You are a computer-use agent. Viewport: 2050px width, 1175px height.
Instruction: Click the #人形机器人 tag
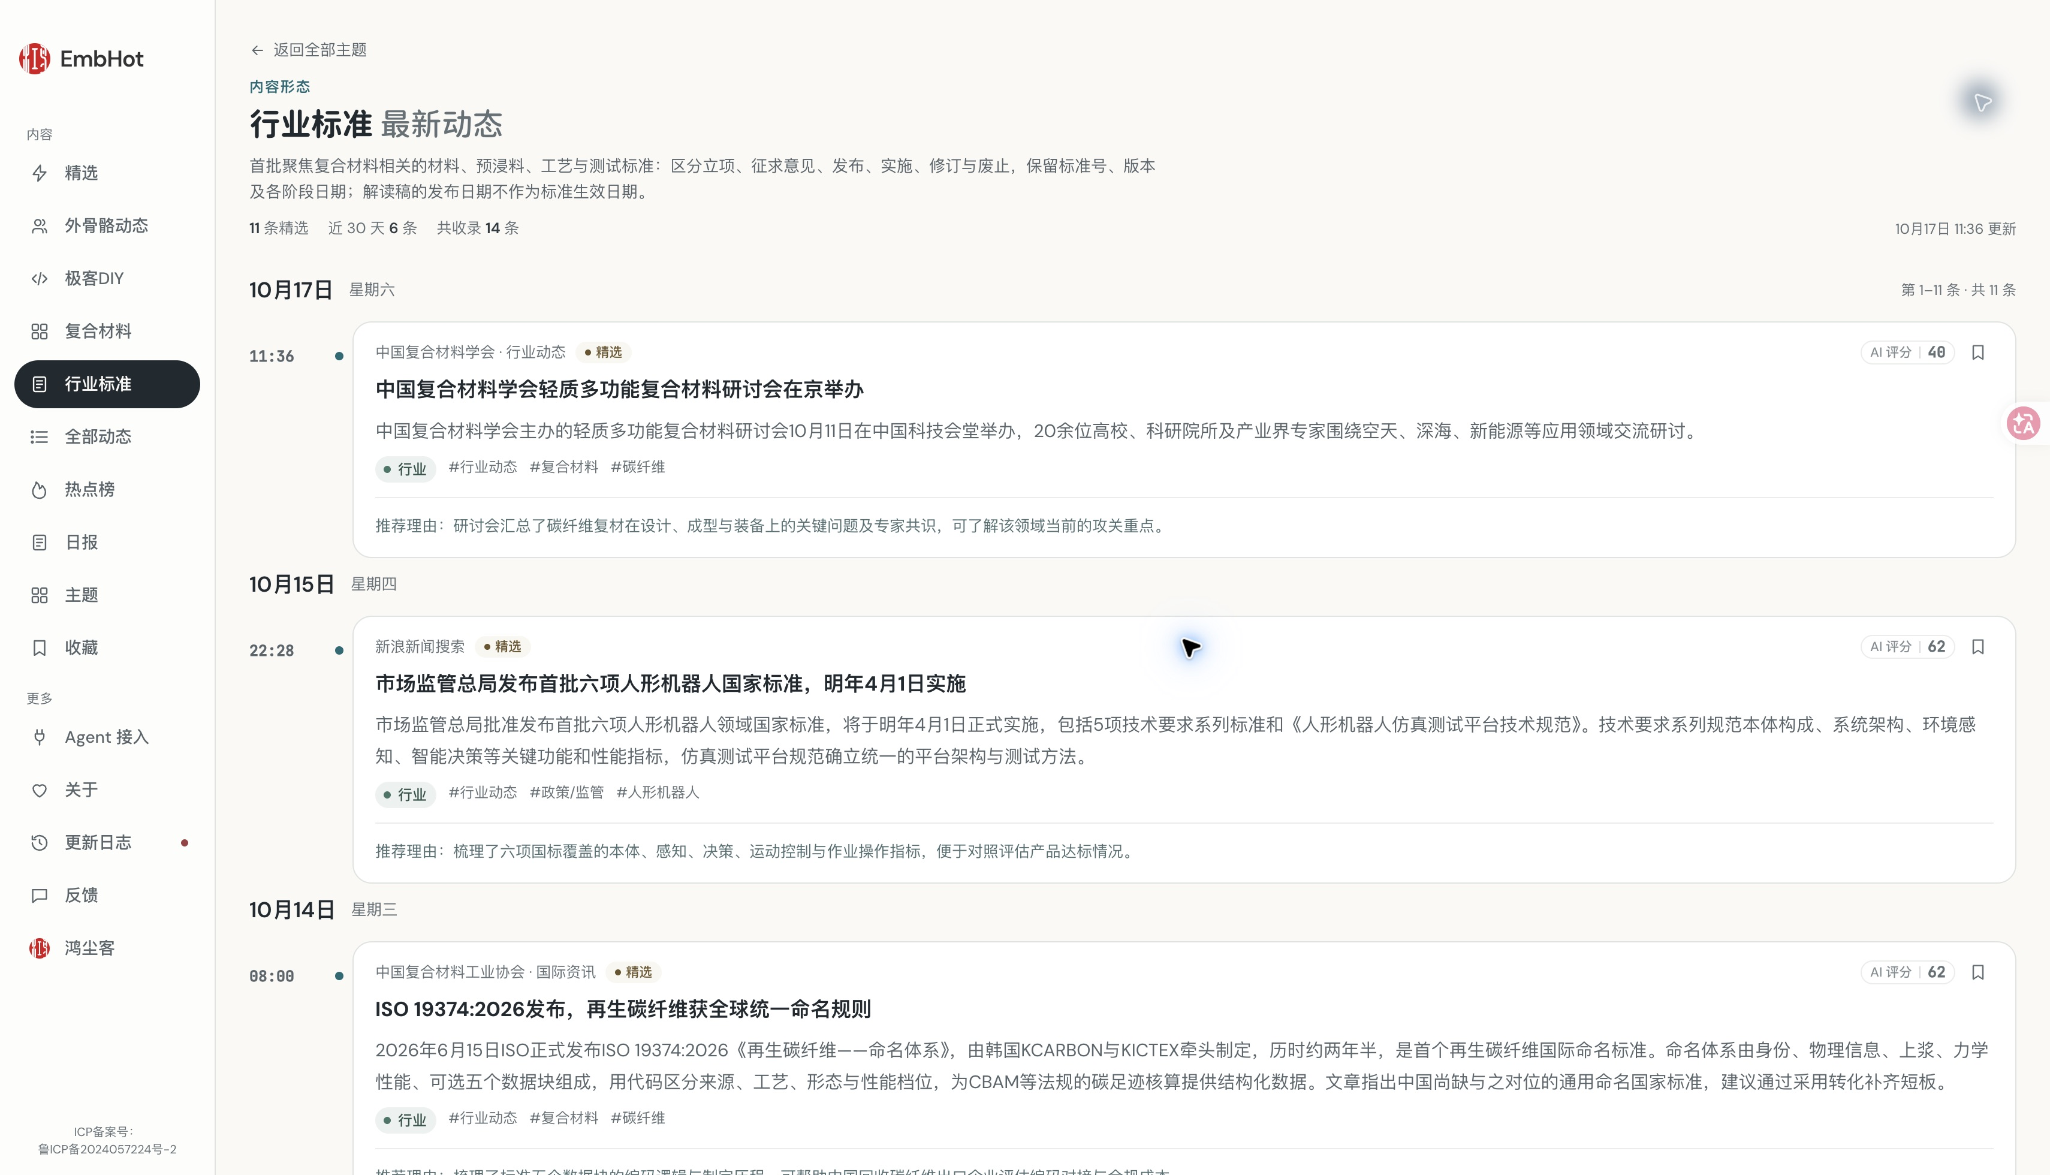(x=658, y=793)
